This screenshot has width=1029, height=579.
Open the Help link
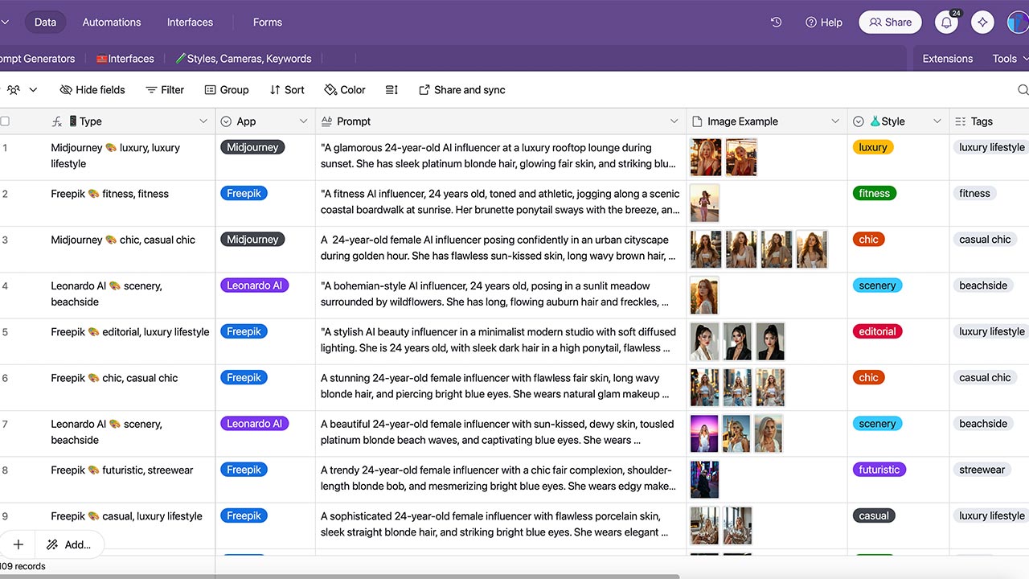pos(824,23)
